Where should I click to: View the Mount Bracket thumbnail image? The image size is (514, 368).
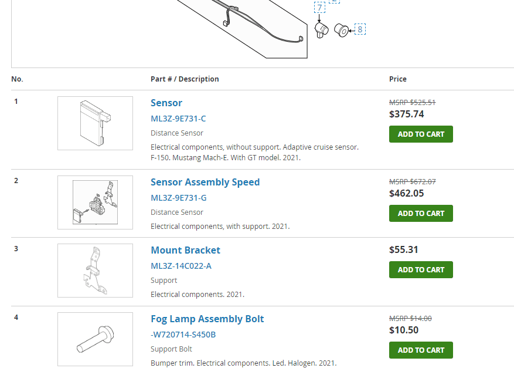[95, 271]
